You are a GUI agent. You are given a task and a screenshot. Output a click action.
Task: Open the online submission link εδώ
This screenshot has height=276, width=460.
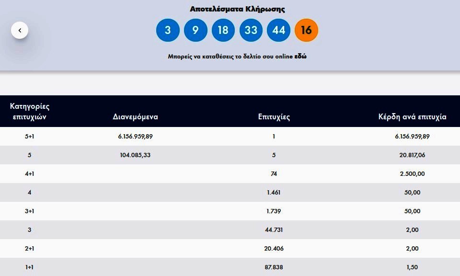click(300, 57)
